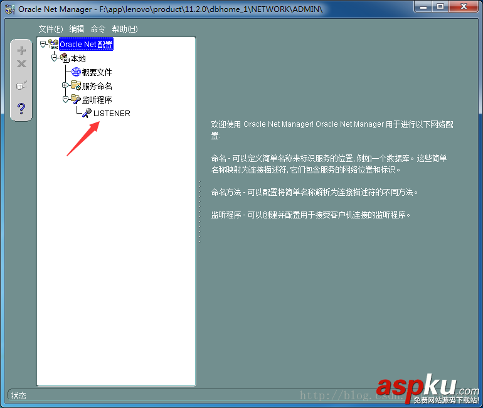Click the profile globe icon
The height and width of the screenshot is (408, 483).
(76, 72)
